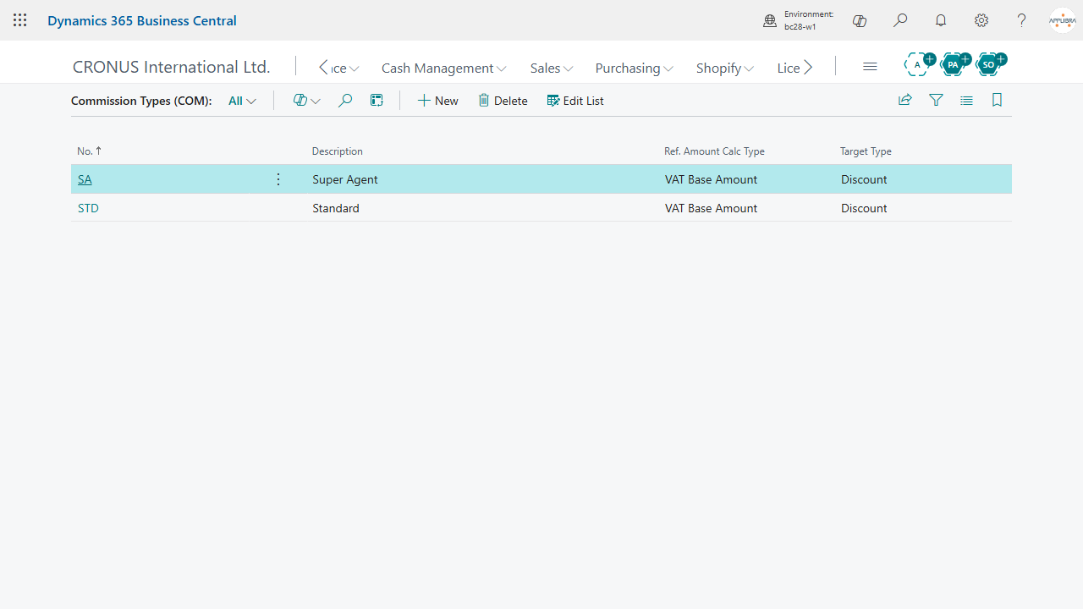Click Edit List button

point(575,101)
